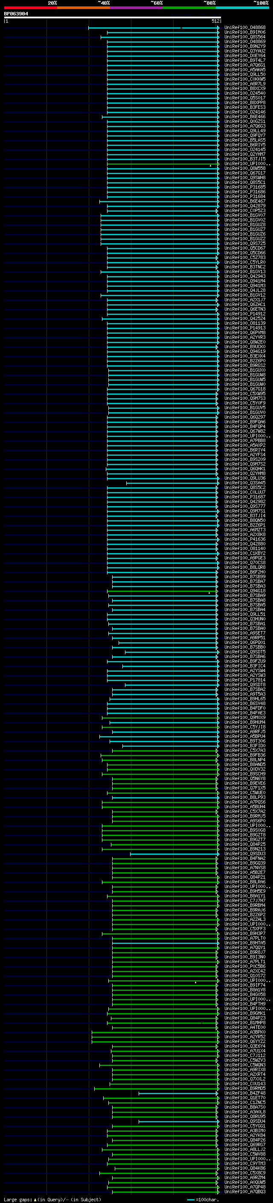Select label UniRef100_O24540
This screenshot has width=273, height=1203.
[x=244, y=93]
